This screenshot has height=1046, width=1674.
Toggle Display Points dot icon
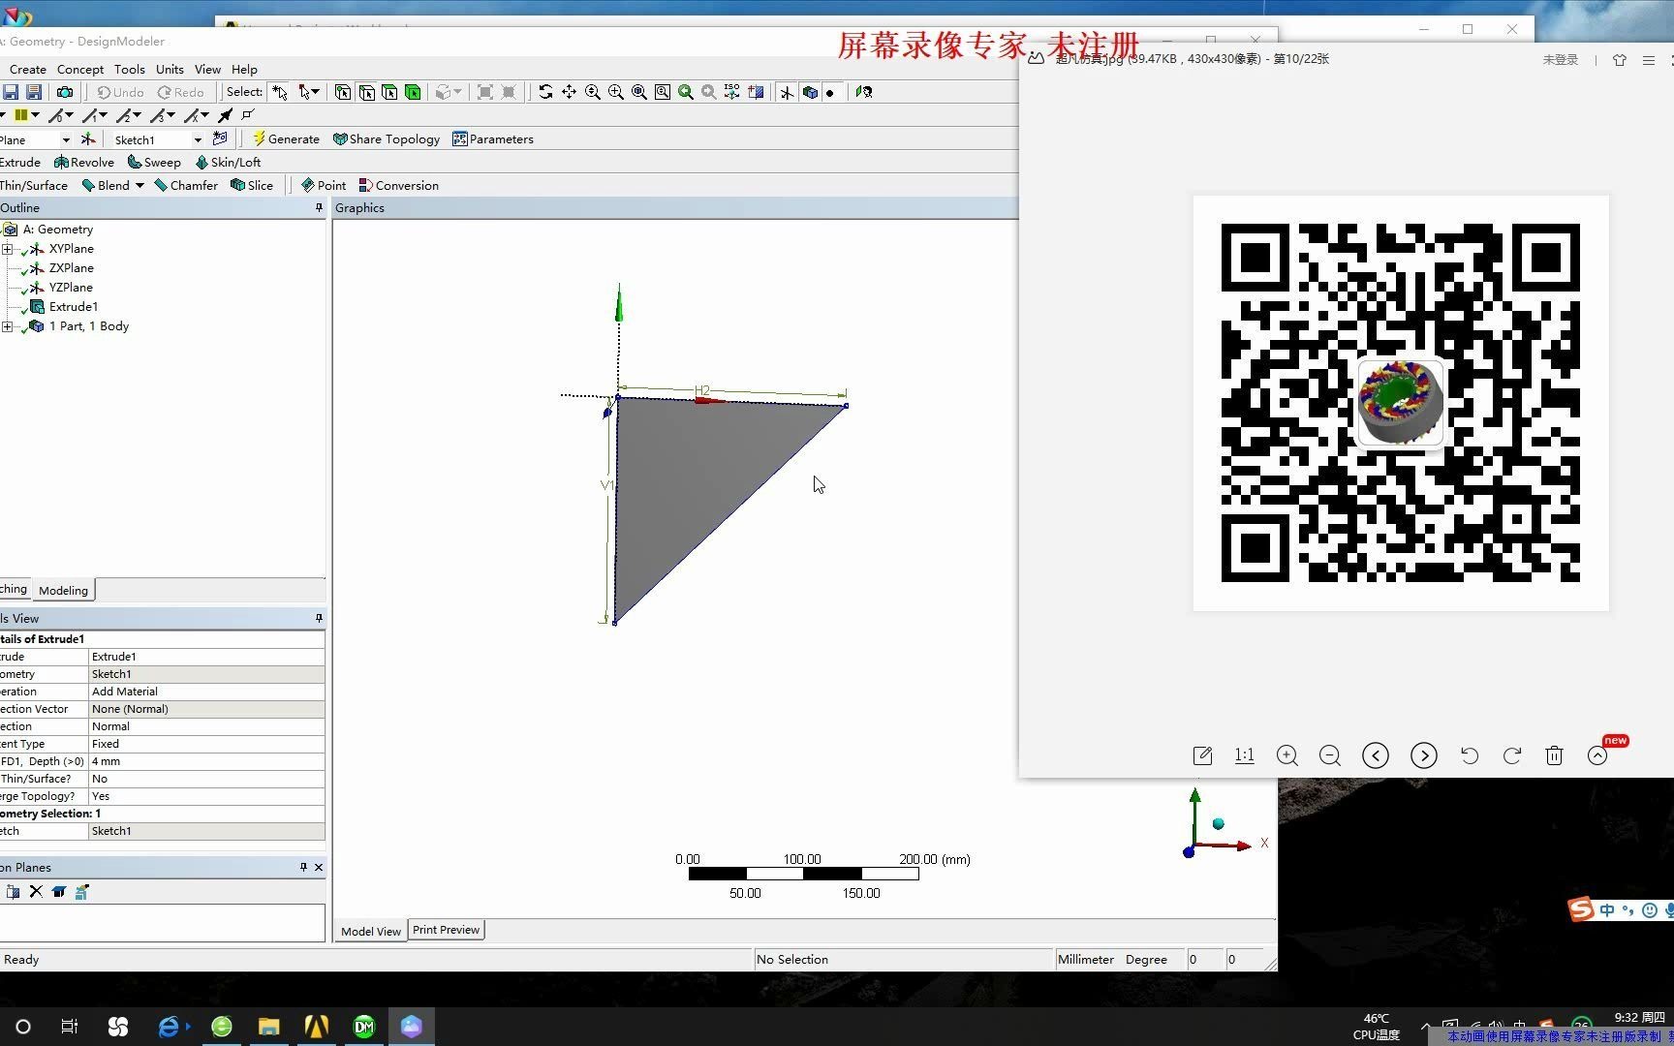tap(830, 92)
